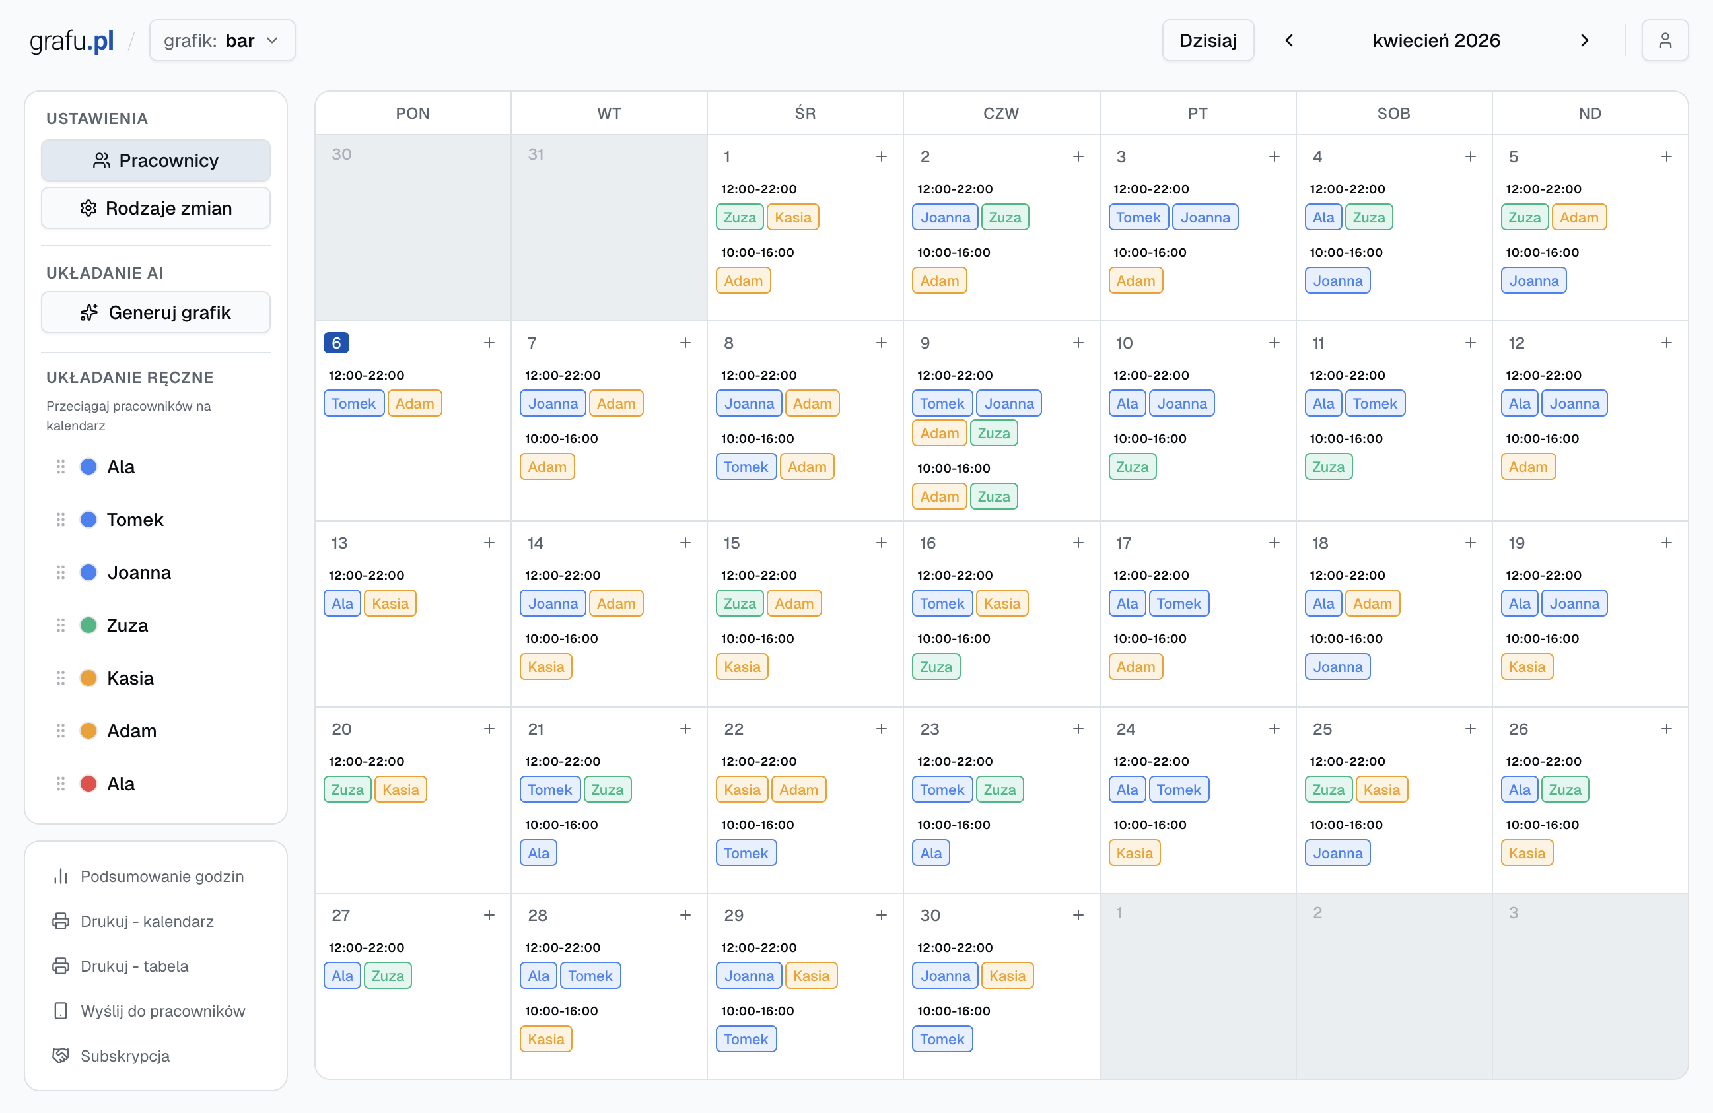Image resolution: width=1713 pixels, height=1113 pixels.
Task: Select Drukuj - kalendarz
Action: 147,921
